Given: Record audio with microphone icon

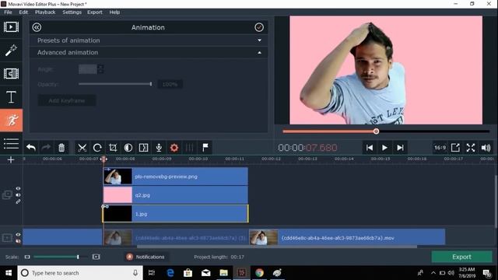Looking at the screenshot, I should pyautogui.click(x=159, y=148).
